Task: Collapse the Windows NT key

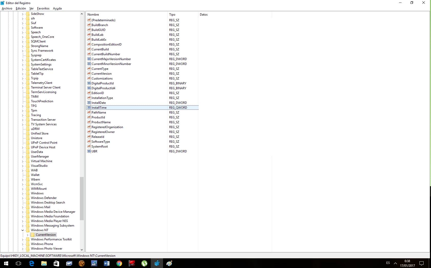Action: [23, 230]
